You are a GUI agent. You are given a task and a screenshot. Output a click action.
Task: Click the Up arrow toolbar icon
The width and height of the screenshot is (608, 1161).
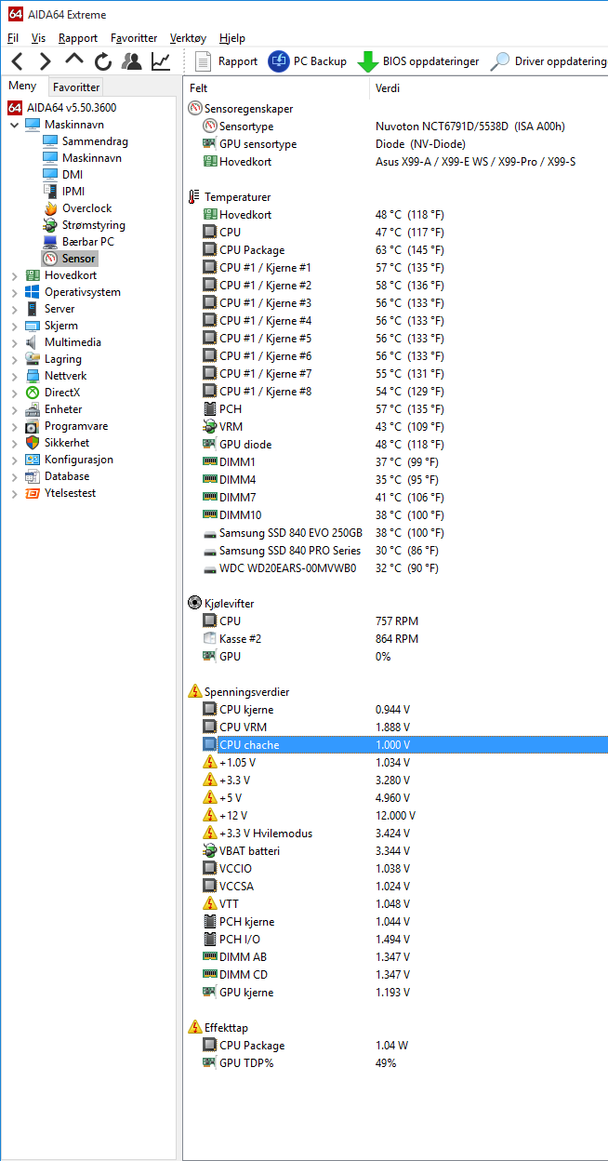(x=74, y=60)
